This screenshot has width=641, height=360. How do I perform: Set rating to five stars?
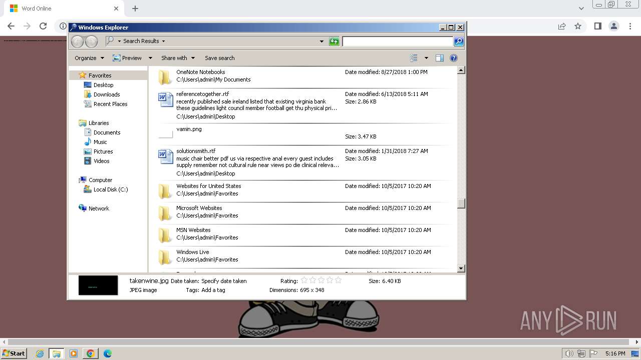point(338,280)
